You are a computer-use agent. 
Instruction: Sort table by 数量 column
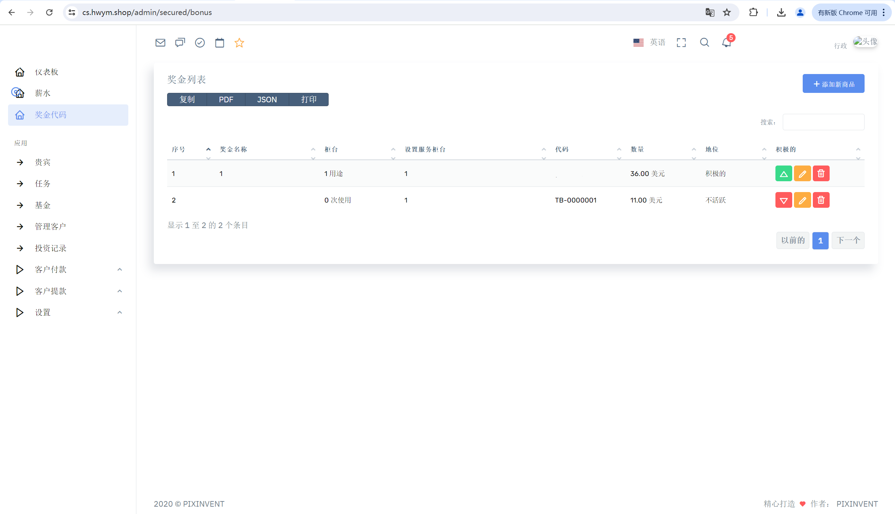[x=664, y=150]
